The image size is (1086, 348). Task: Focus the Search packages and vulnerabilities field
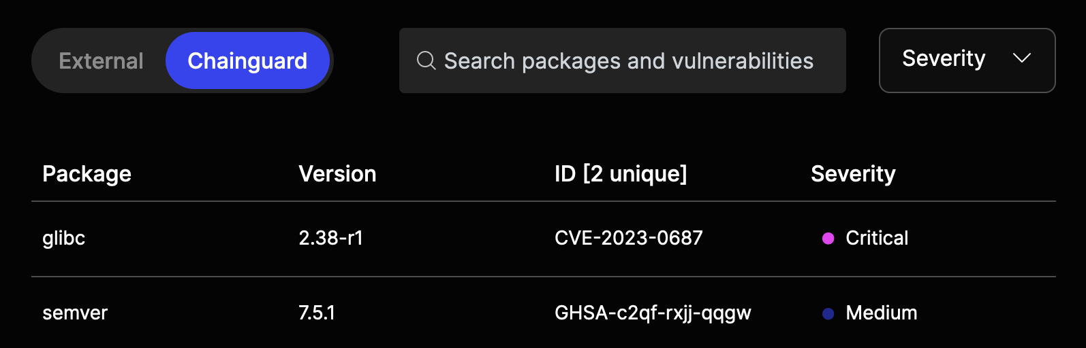[x=628, y=61]
